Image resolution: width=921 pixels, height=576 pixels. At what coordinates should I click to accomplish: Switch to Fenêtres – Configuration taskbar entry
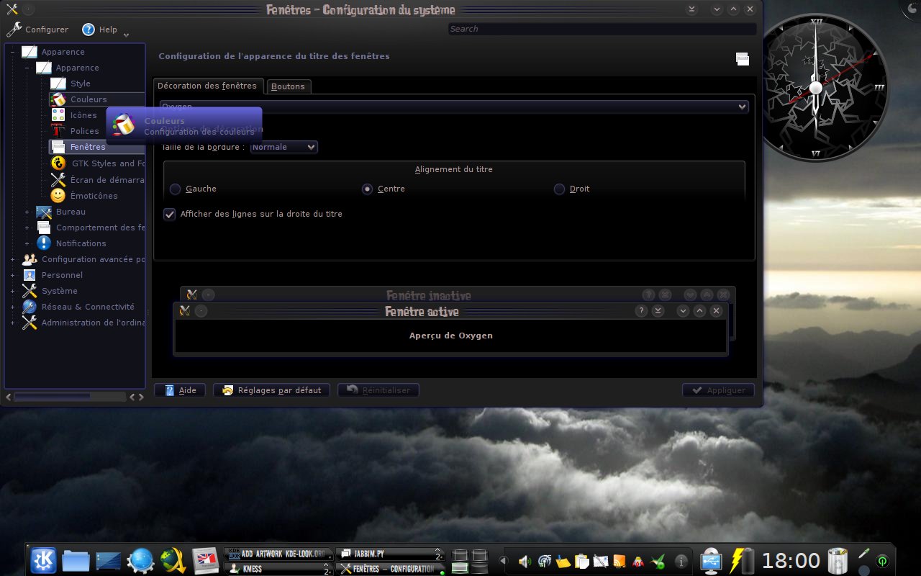coord(391,569)
